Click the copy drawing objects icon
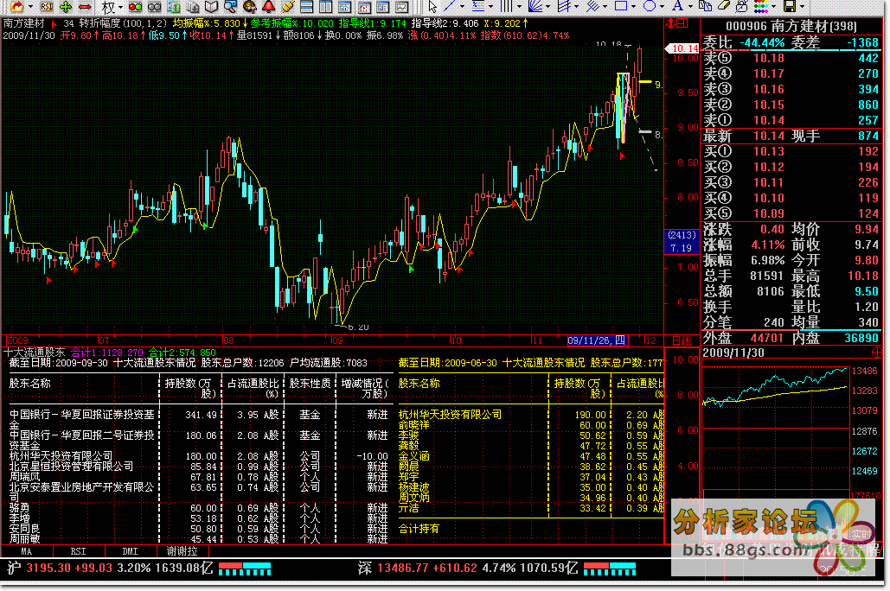Viewport: 890px width, 591px height. 705,6
